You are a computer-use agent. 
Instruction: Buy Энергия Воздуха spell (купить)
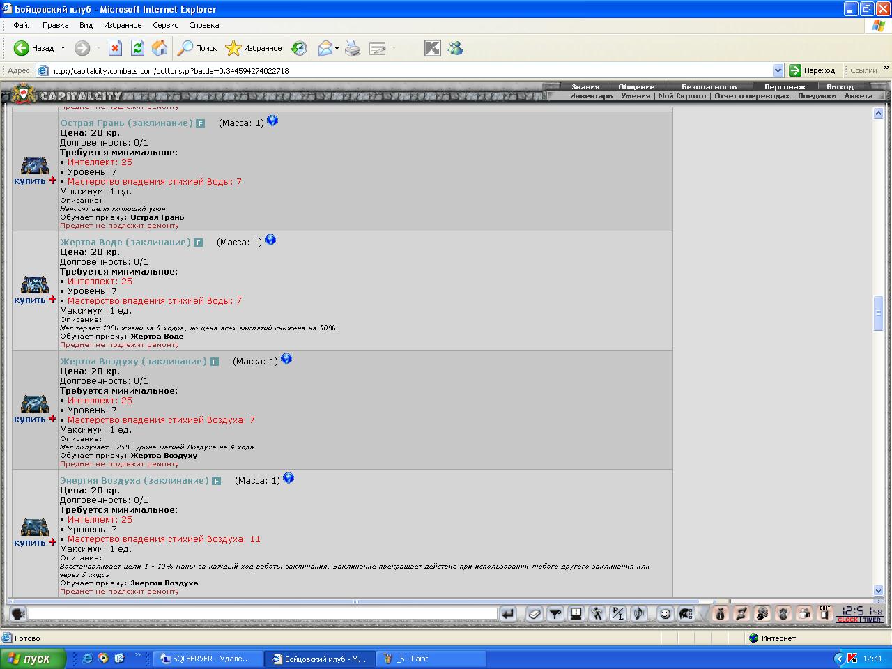click(30, 543)
